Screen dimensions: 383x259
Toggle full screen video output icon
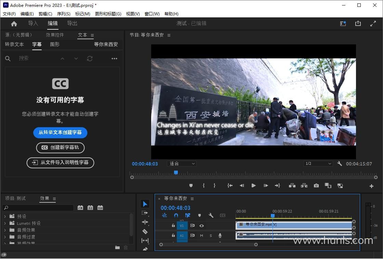pyautogui.click(x=373, y=24)
